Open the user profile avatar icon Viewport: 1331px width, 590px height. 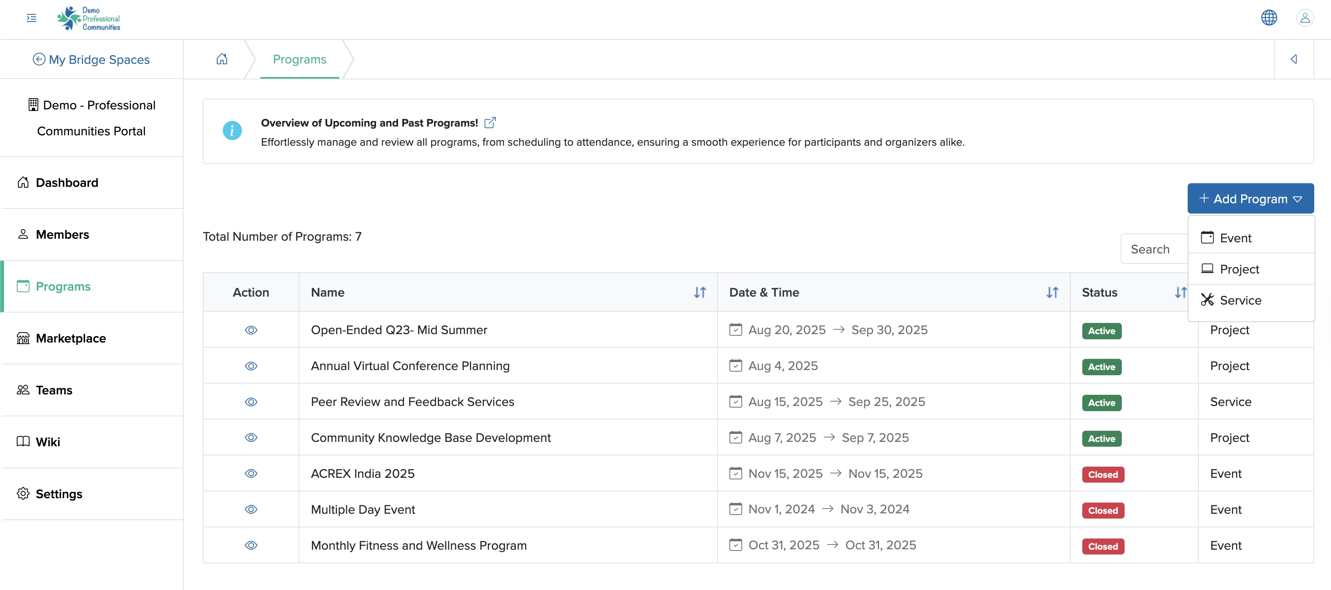(x=1305, y=18)
